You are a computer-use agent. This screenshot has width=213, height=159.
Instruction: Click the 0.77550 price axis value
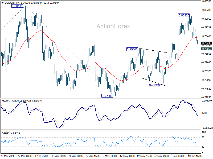(207, 98)
